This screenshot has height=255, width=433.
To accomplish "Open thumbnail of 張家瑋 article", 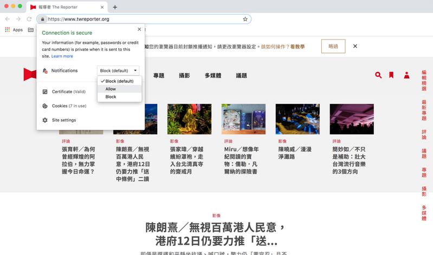I will (190, 119).
